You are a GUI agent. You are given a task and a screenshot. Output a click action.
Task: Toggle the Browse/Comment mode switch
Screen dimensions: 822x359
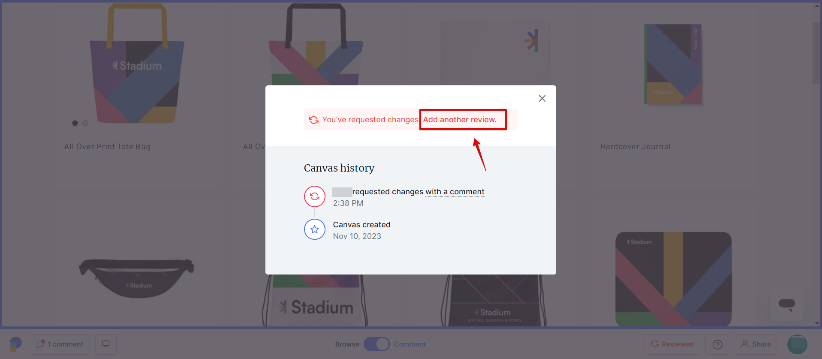point(376,344)
